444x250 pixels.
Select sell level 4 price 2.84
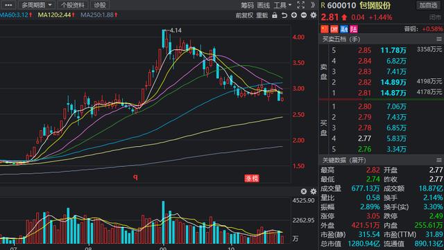[x=364, y=61]
